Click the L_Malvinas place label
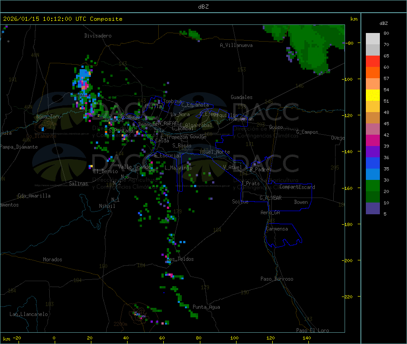 pos(178,168)
